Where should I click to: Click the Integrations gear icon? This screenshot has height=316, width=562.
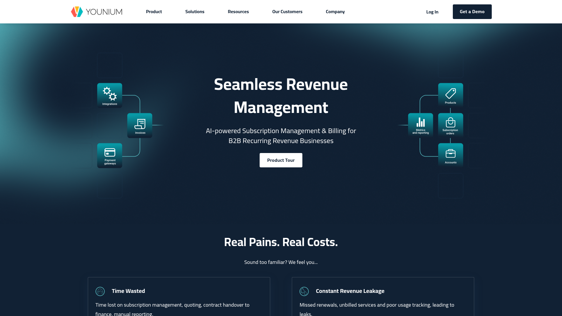pyautogui.click(x=109, y=94)
